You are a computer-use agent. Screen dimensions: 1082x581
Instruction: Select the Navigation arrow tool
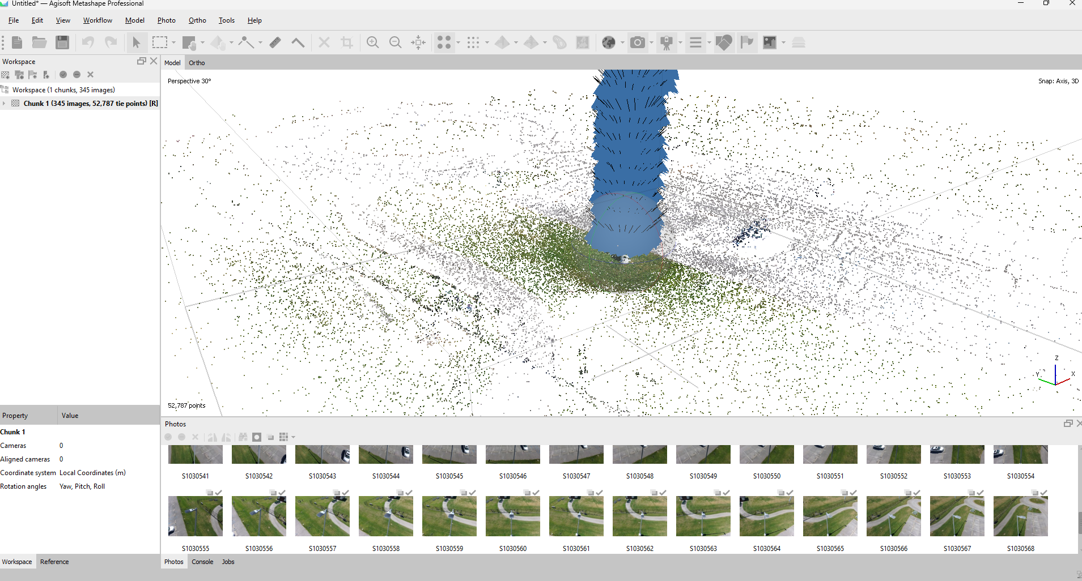click(x=136, y=42)
